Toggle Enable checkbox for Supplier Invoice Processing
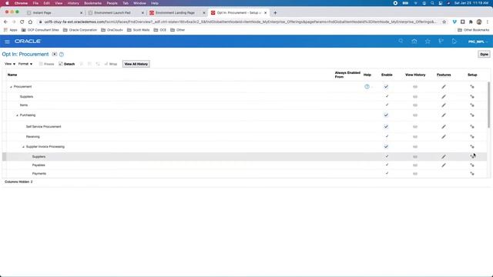 (386, 146)
